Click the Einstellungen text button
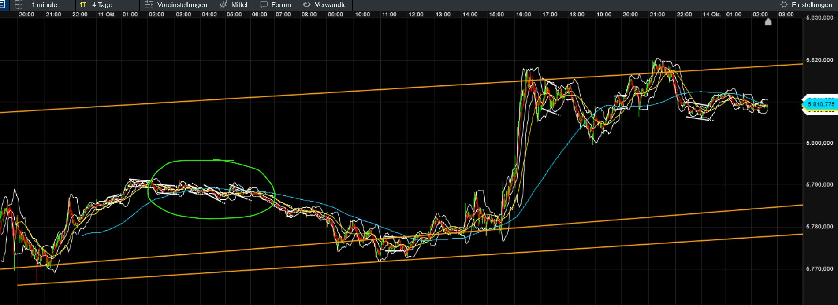The image size is (838, 305). click(812, 5)
